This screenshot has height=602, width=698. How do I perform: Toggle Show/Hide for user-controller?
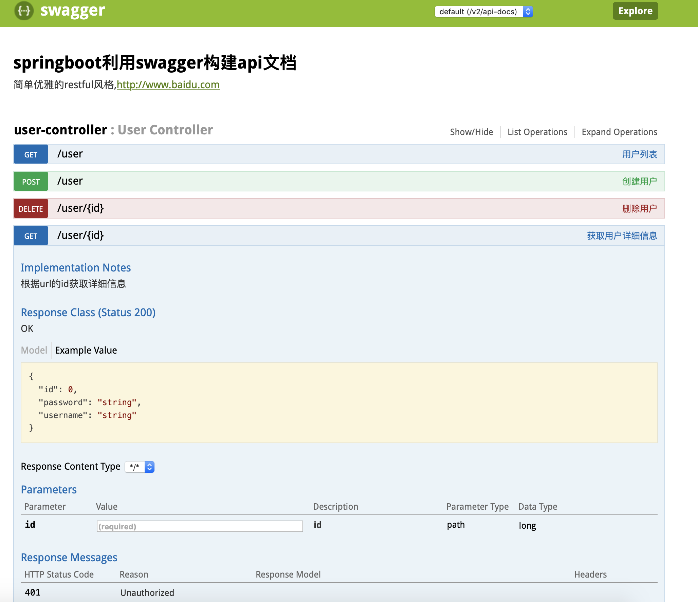point(471,132)
